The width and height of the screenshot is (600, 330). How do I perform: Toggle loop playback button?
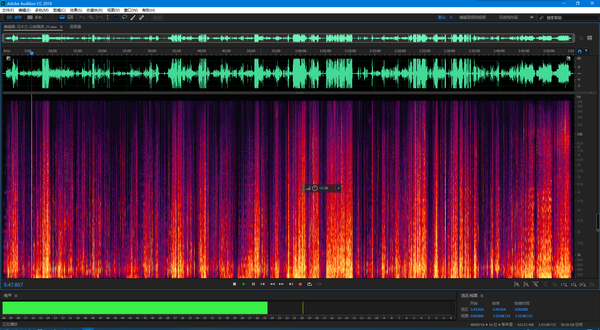(x=310, y=284)
